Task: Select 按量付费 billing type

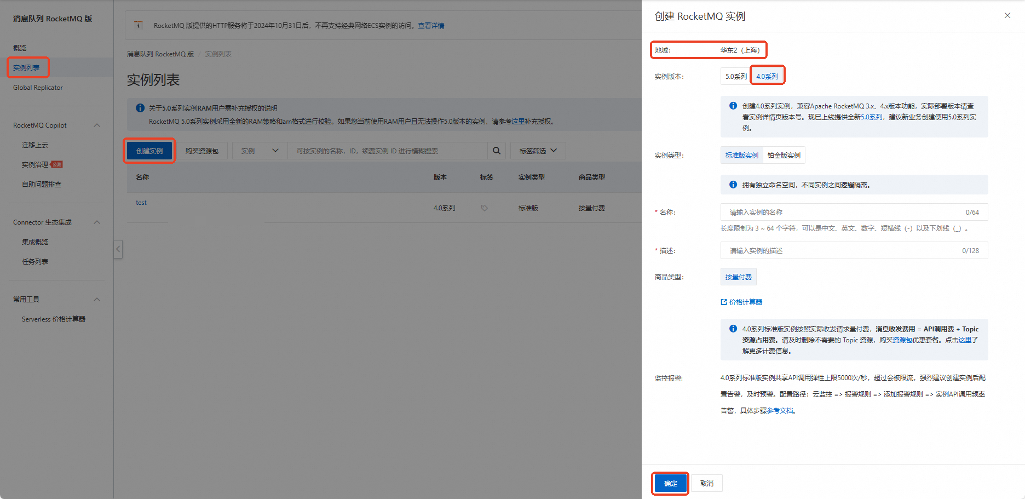Action: (x=739, y=277)
